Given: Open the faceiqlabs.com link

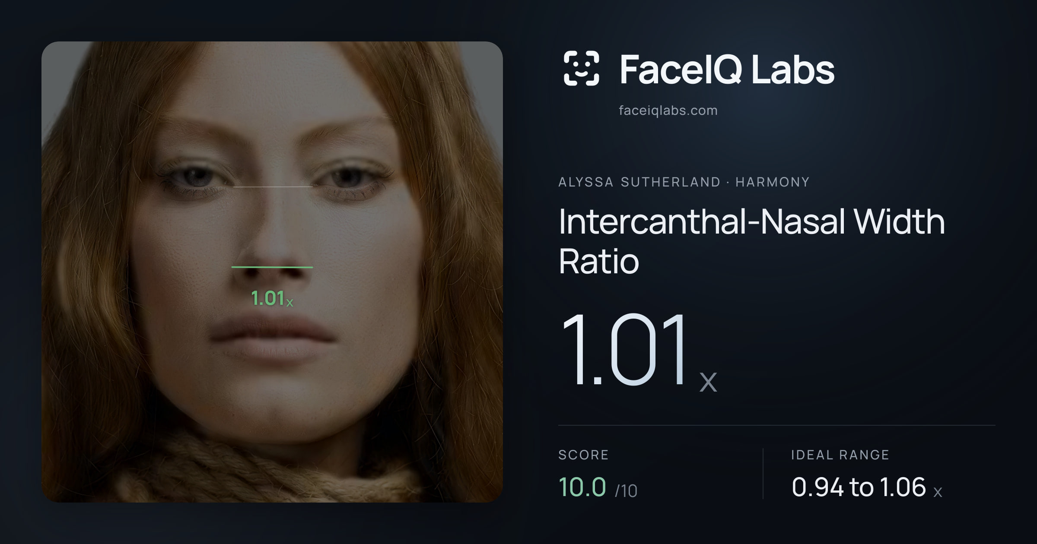Looking at the screenshot, I should 668,111.
